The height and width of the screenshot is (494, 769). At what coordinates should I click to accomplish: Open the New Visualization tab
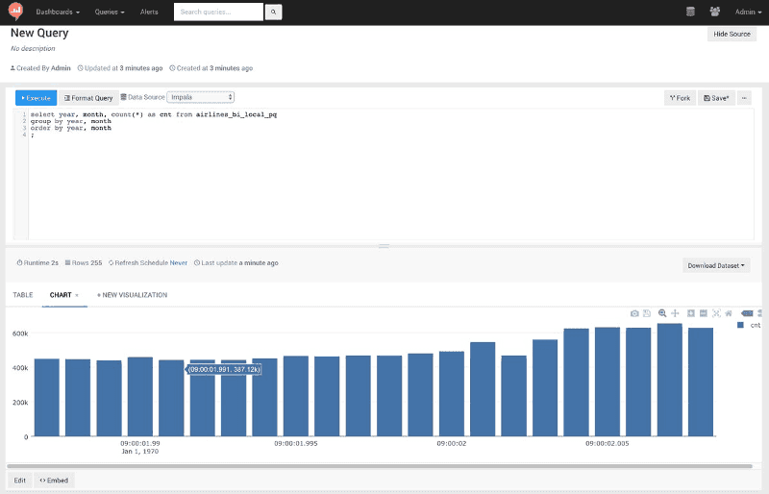132,295
